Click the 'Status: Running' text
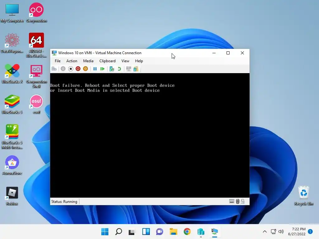Viewport: 319px width, 239px height. click(64, 202)
